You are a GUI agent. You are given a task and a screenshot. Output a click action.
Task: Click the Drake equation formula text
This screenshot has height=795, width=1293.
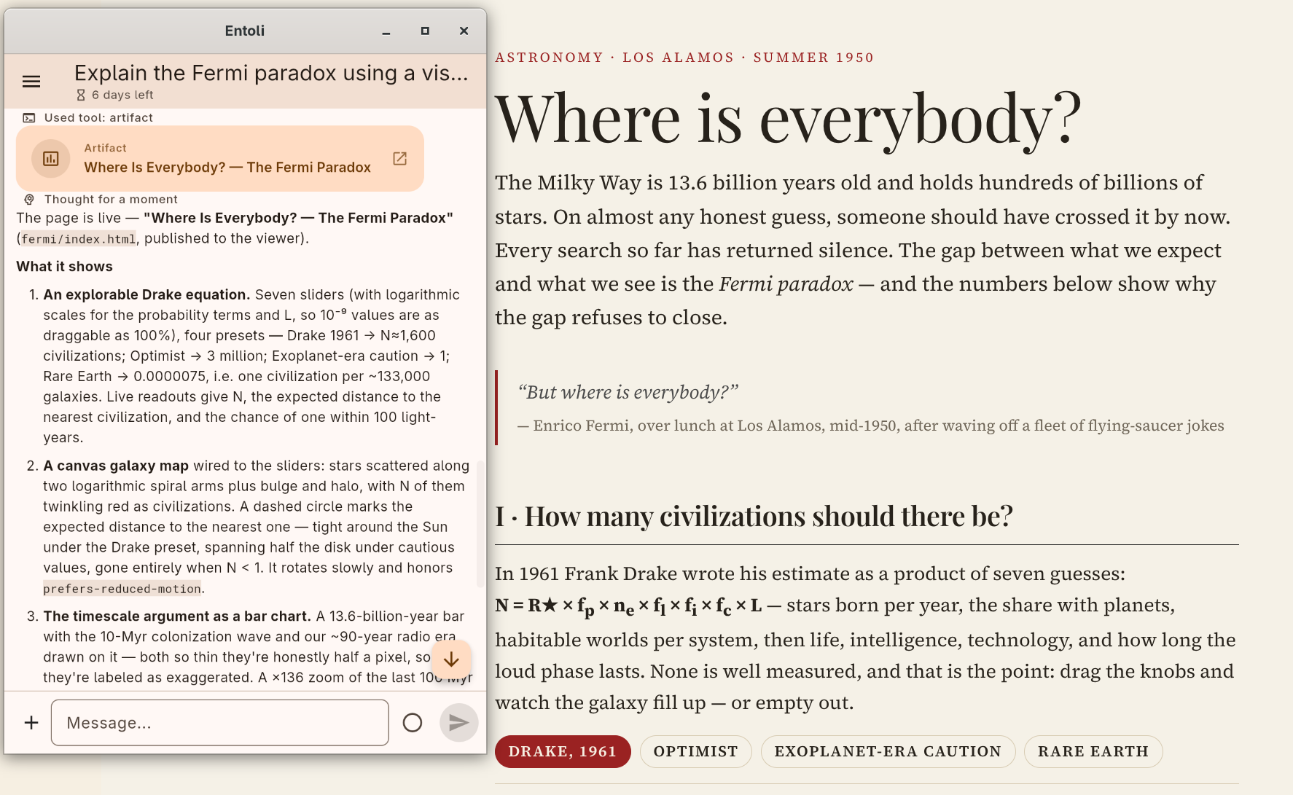pyautogui.click(x=628, y=606)
